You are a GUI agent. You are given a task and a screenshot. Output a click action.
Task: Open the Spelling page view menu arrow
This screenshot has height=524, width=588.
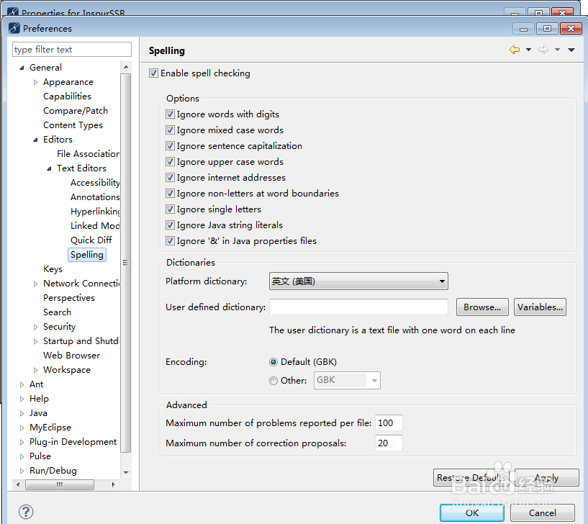point(571,50)
